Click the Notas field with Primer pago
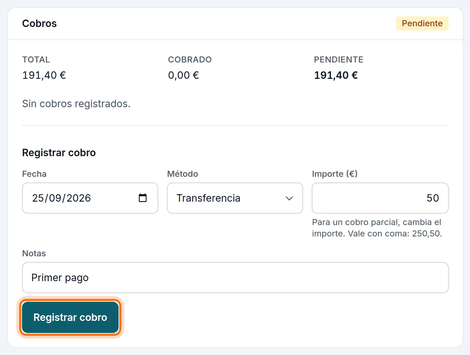This screenshot has width=470, height=355. (235, 278)
